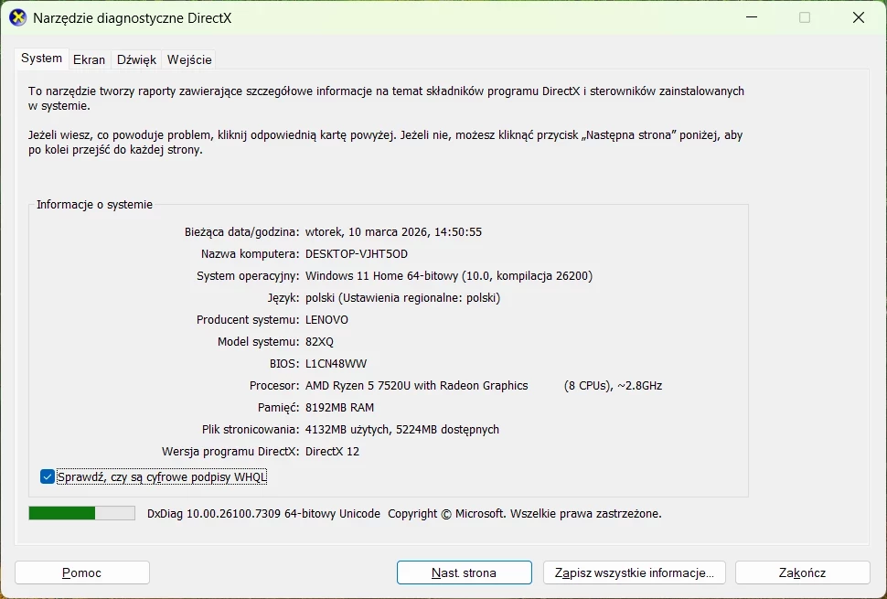
Task: Click the Nast. strona button
Action: click(464, 572)
